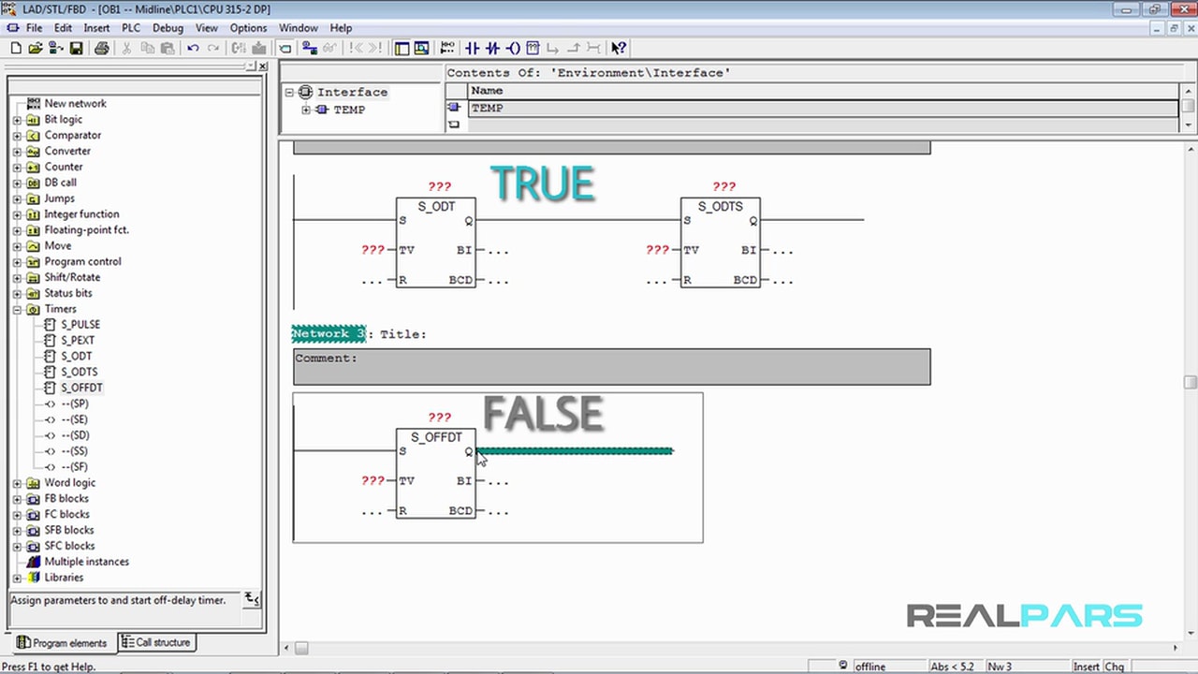Open the Help menu
This screenshot has height=674, width=1198.
pos(341,28)
